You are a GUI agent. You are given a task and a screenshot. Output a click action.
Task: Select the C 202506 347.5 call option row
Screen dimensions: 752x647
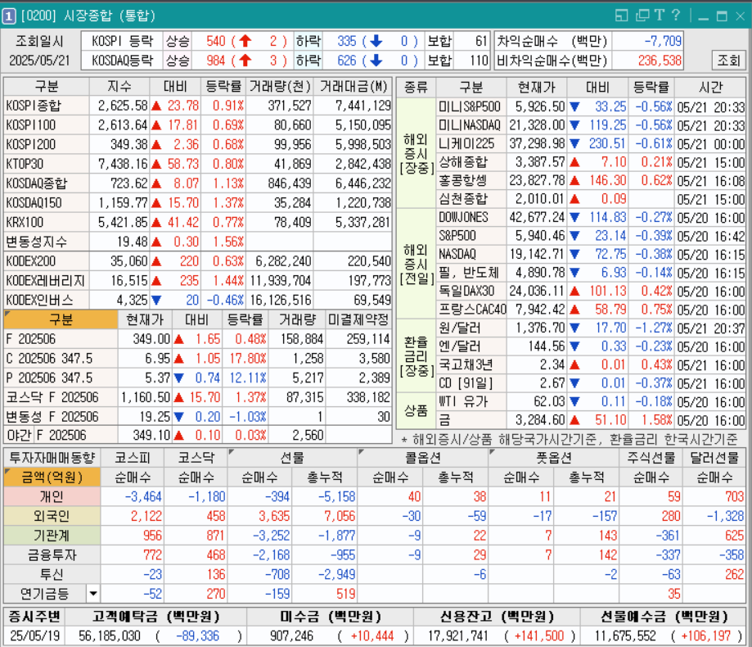tap(197, 359)
